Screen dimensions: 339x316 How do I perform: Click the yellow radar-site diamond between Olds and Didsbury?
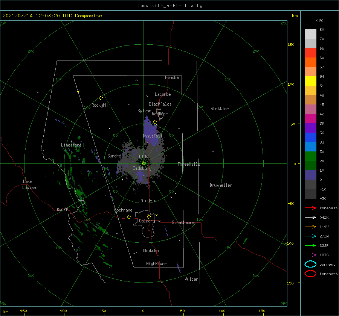pos(144,163)
